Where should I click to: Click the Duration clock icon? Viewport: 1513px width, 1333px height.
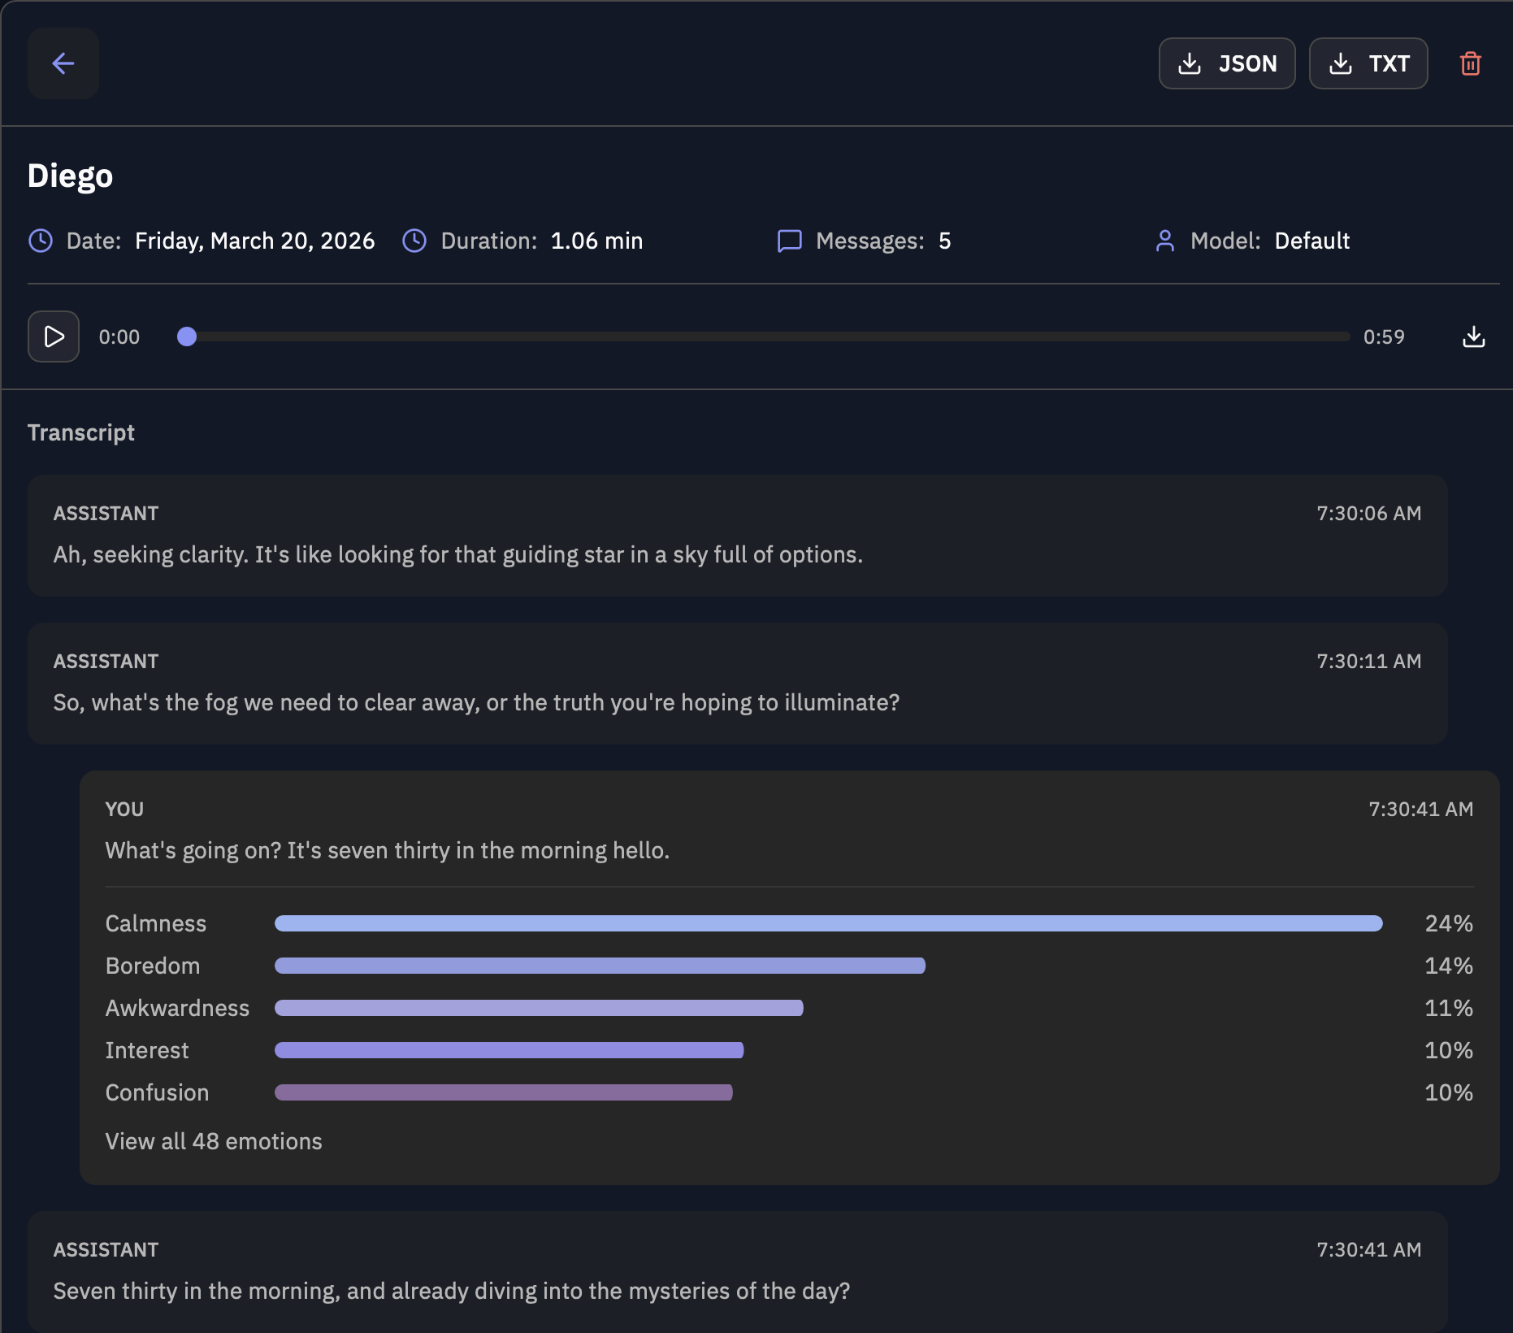[x=414, y=241]
